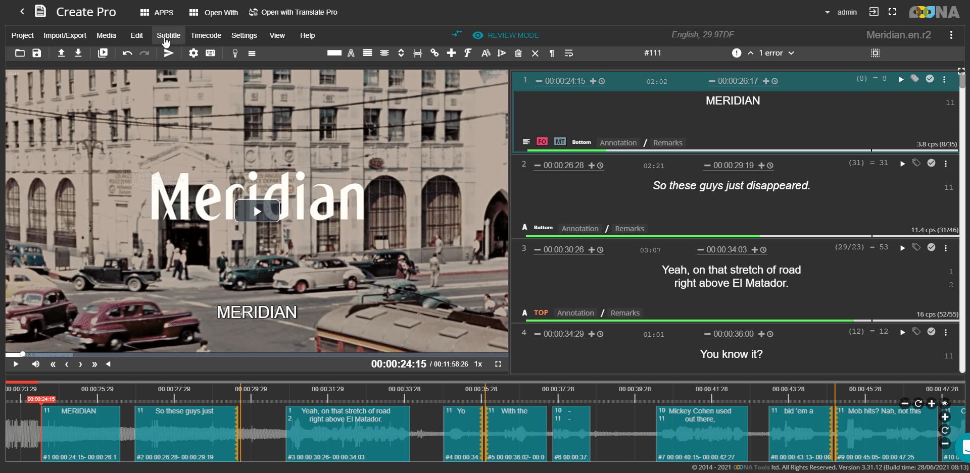Toggle the FO flag on subtitle 1
This screenshot has height=473, width=970.
[542, 142]
